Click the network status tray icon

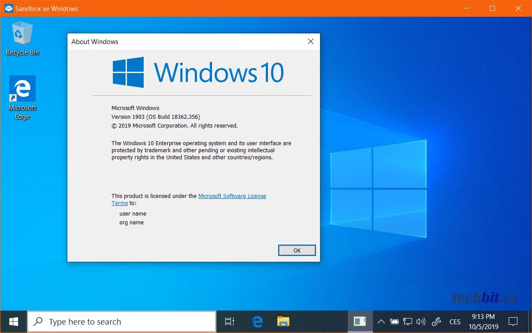(x=408, y=322)
